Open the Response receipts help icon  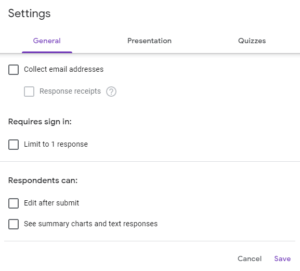coord(111,92)
